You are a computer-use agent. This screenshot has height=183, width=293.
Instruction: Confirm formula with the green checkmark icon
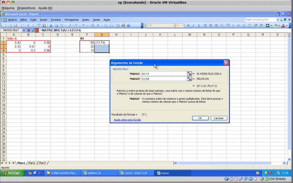pyautogui.click(x=33, y=30)
